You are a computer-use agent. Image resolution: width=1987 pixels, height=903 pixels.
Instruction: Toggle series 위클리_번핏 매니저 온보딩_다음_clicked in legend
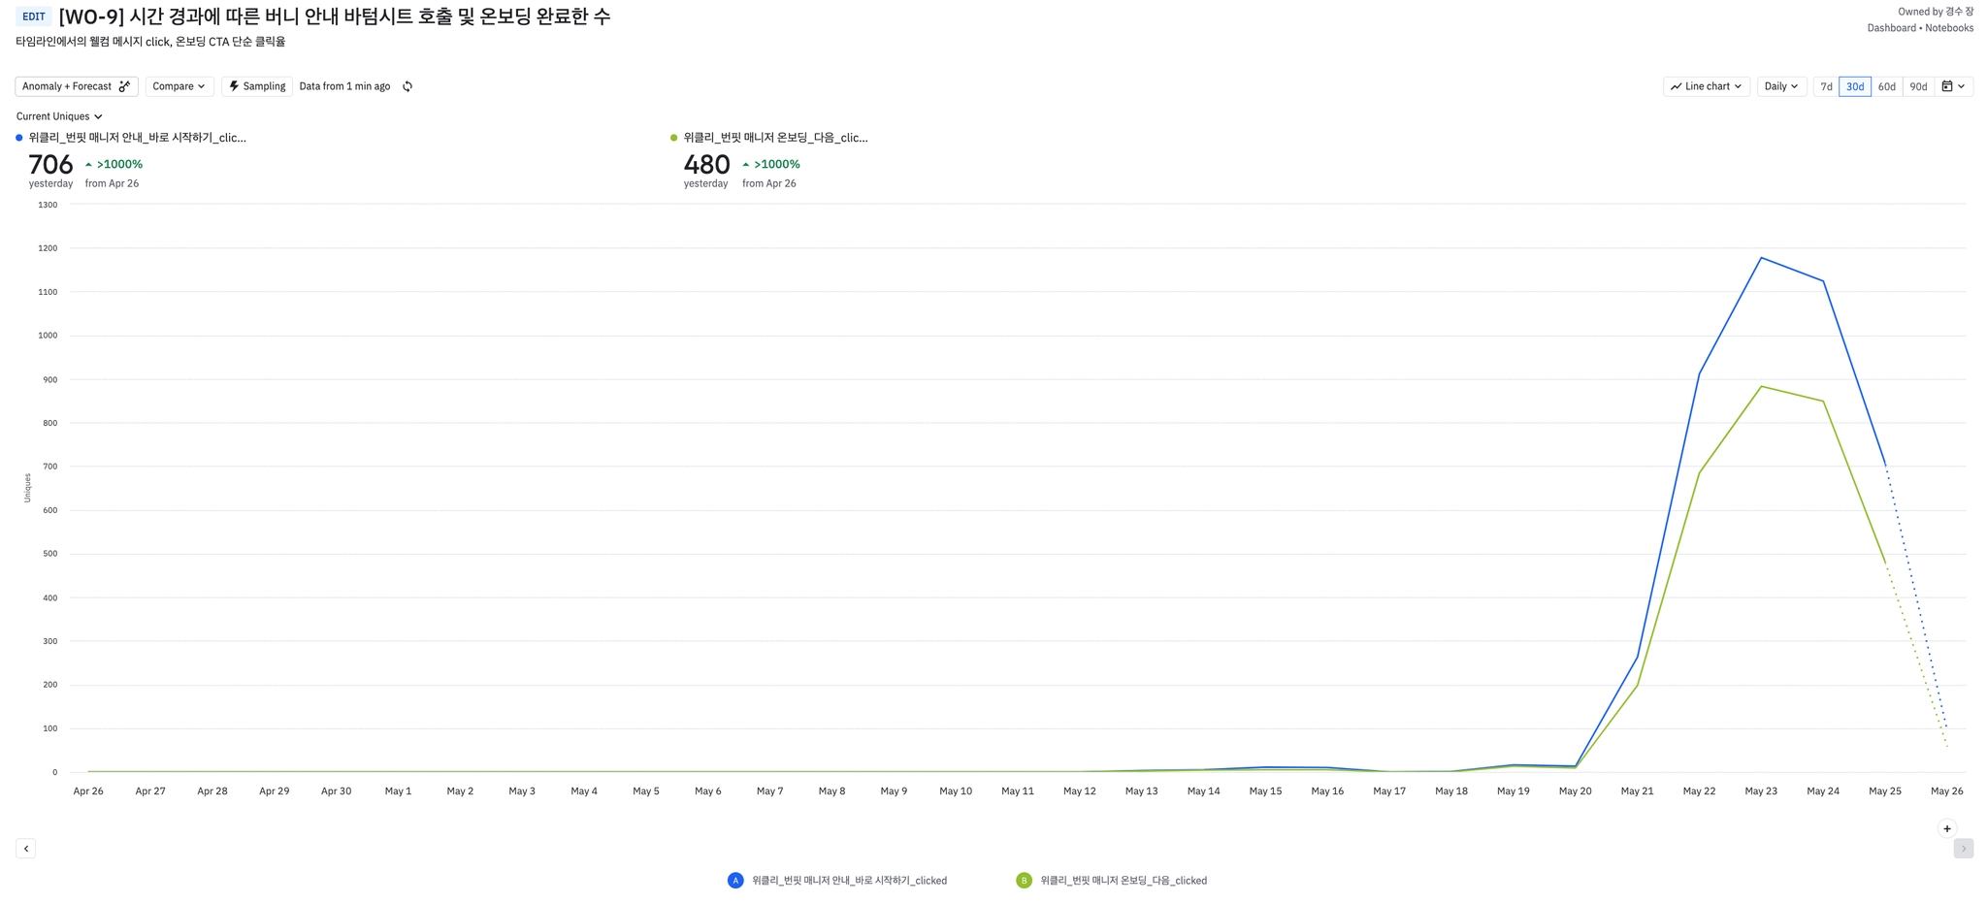click(x=1124, y=881)
